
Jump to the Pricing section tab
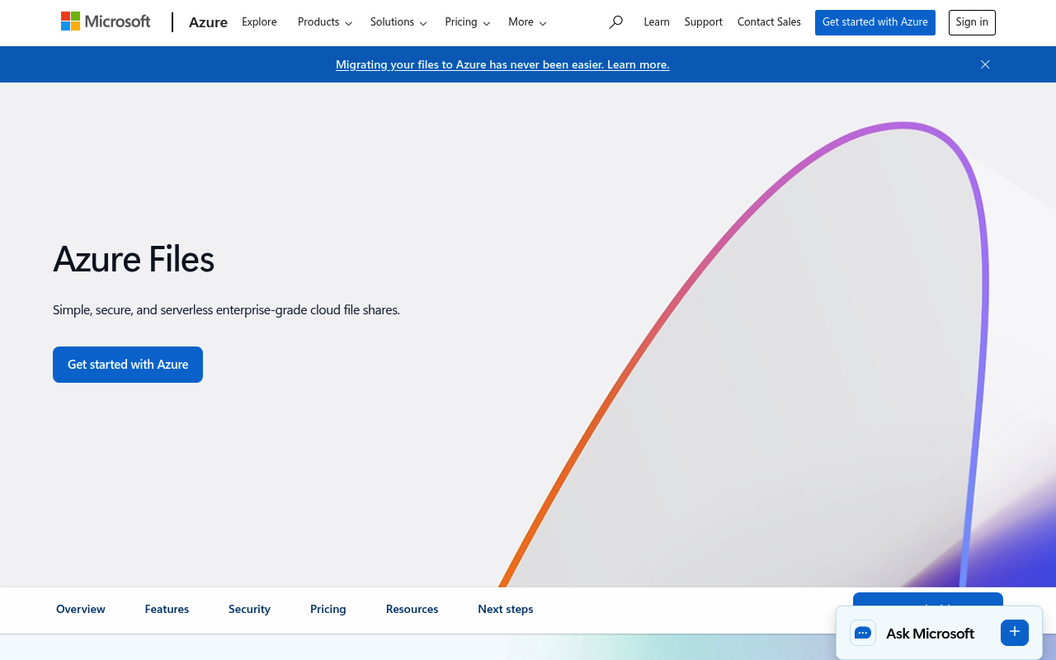click(x=328, y=609)
